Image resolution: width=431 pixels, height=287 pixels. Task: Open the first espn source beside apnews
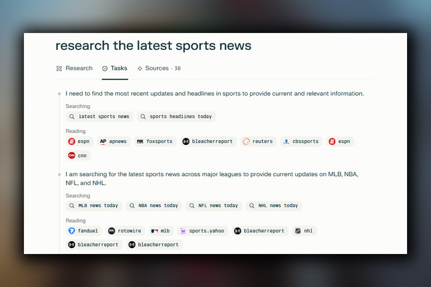[x=79, y=142]
